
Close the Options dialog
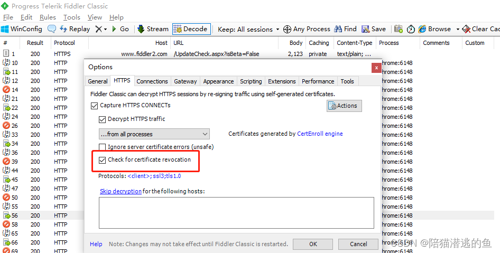coord(376,68)
